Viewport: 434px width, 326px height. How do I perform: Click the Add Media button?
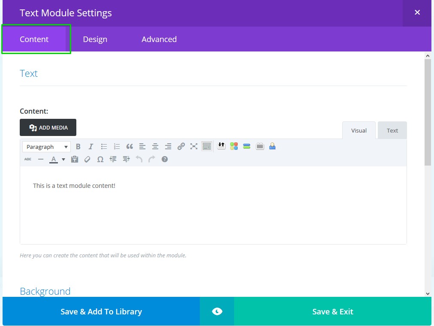click(48, 127)
